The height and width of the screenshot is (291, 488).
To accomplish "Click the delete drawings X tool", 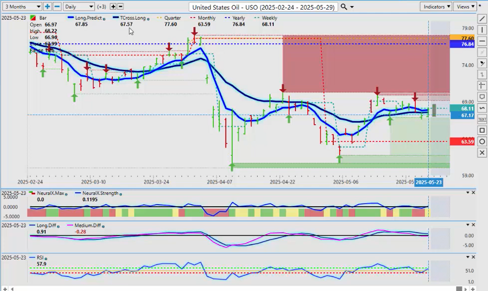I will [482, 153].
